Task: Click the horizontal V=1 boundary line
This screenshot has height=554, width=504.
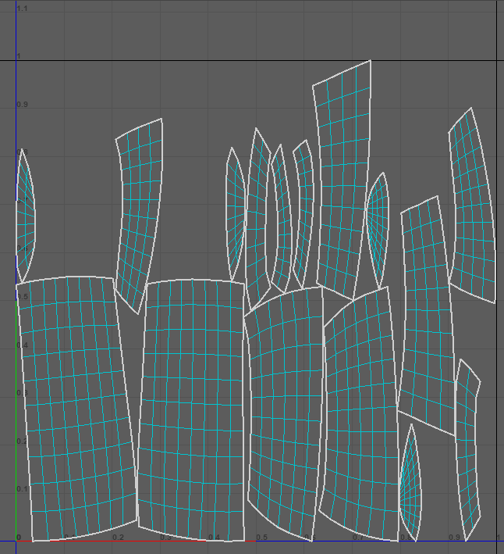Action: coord(195,61)
